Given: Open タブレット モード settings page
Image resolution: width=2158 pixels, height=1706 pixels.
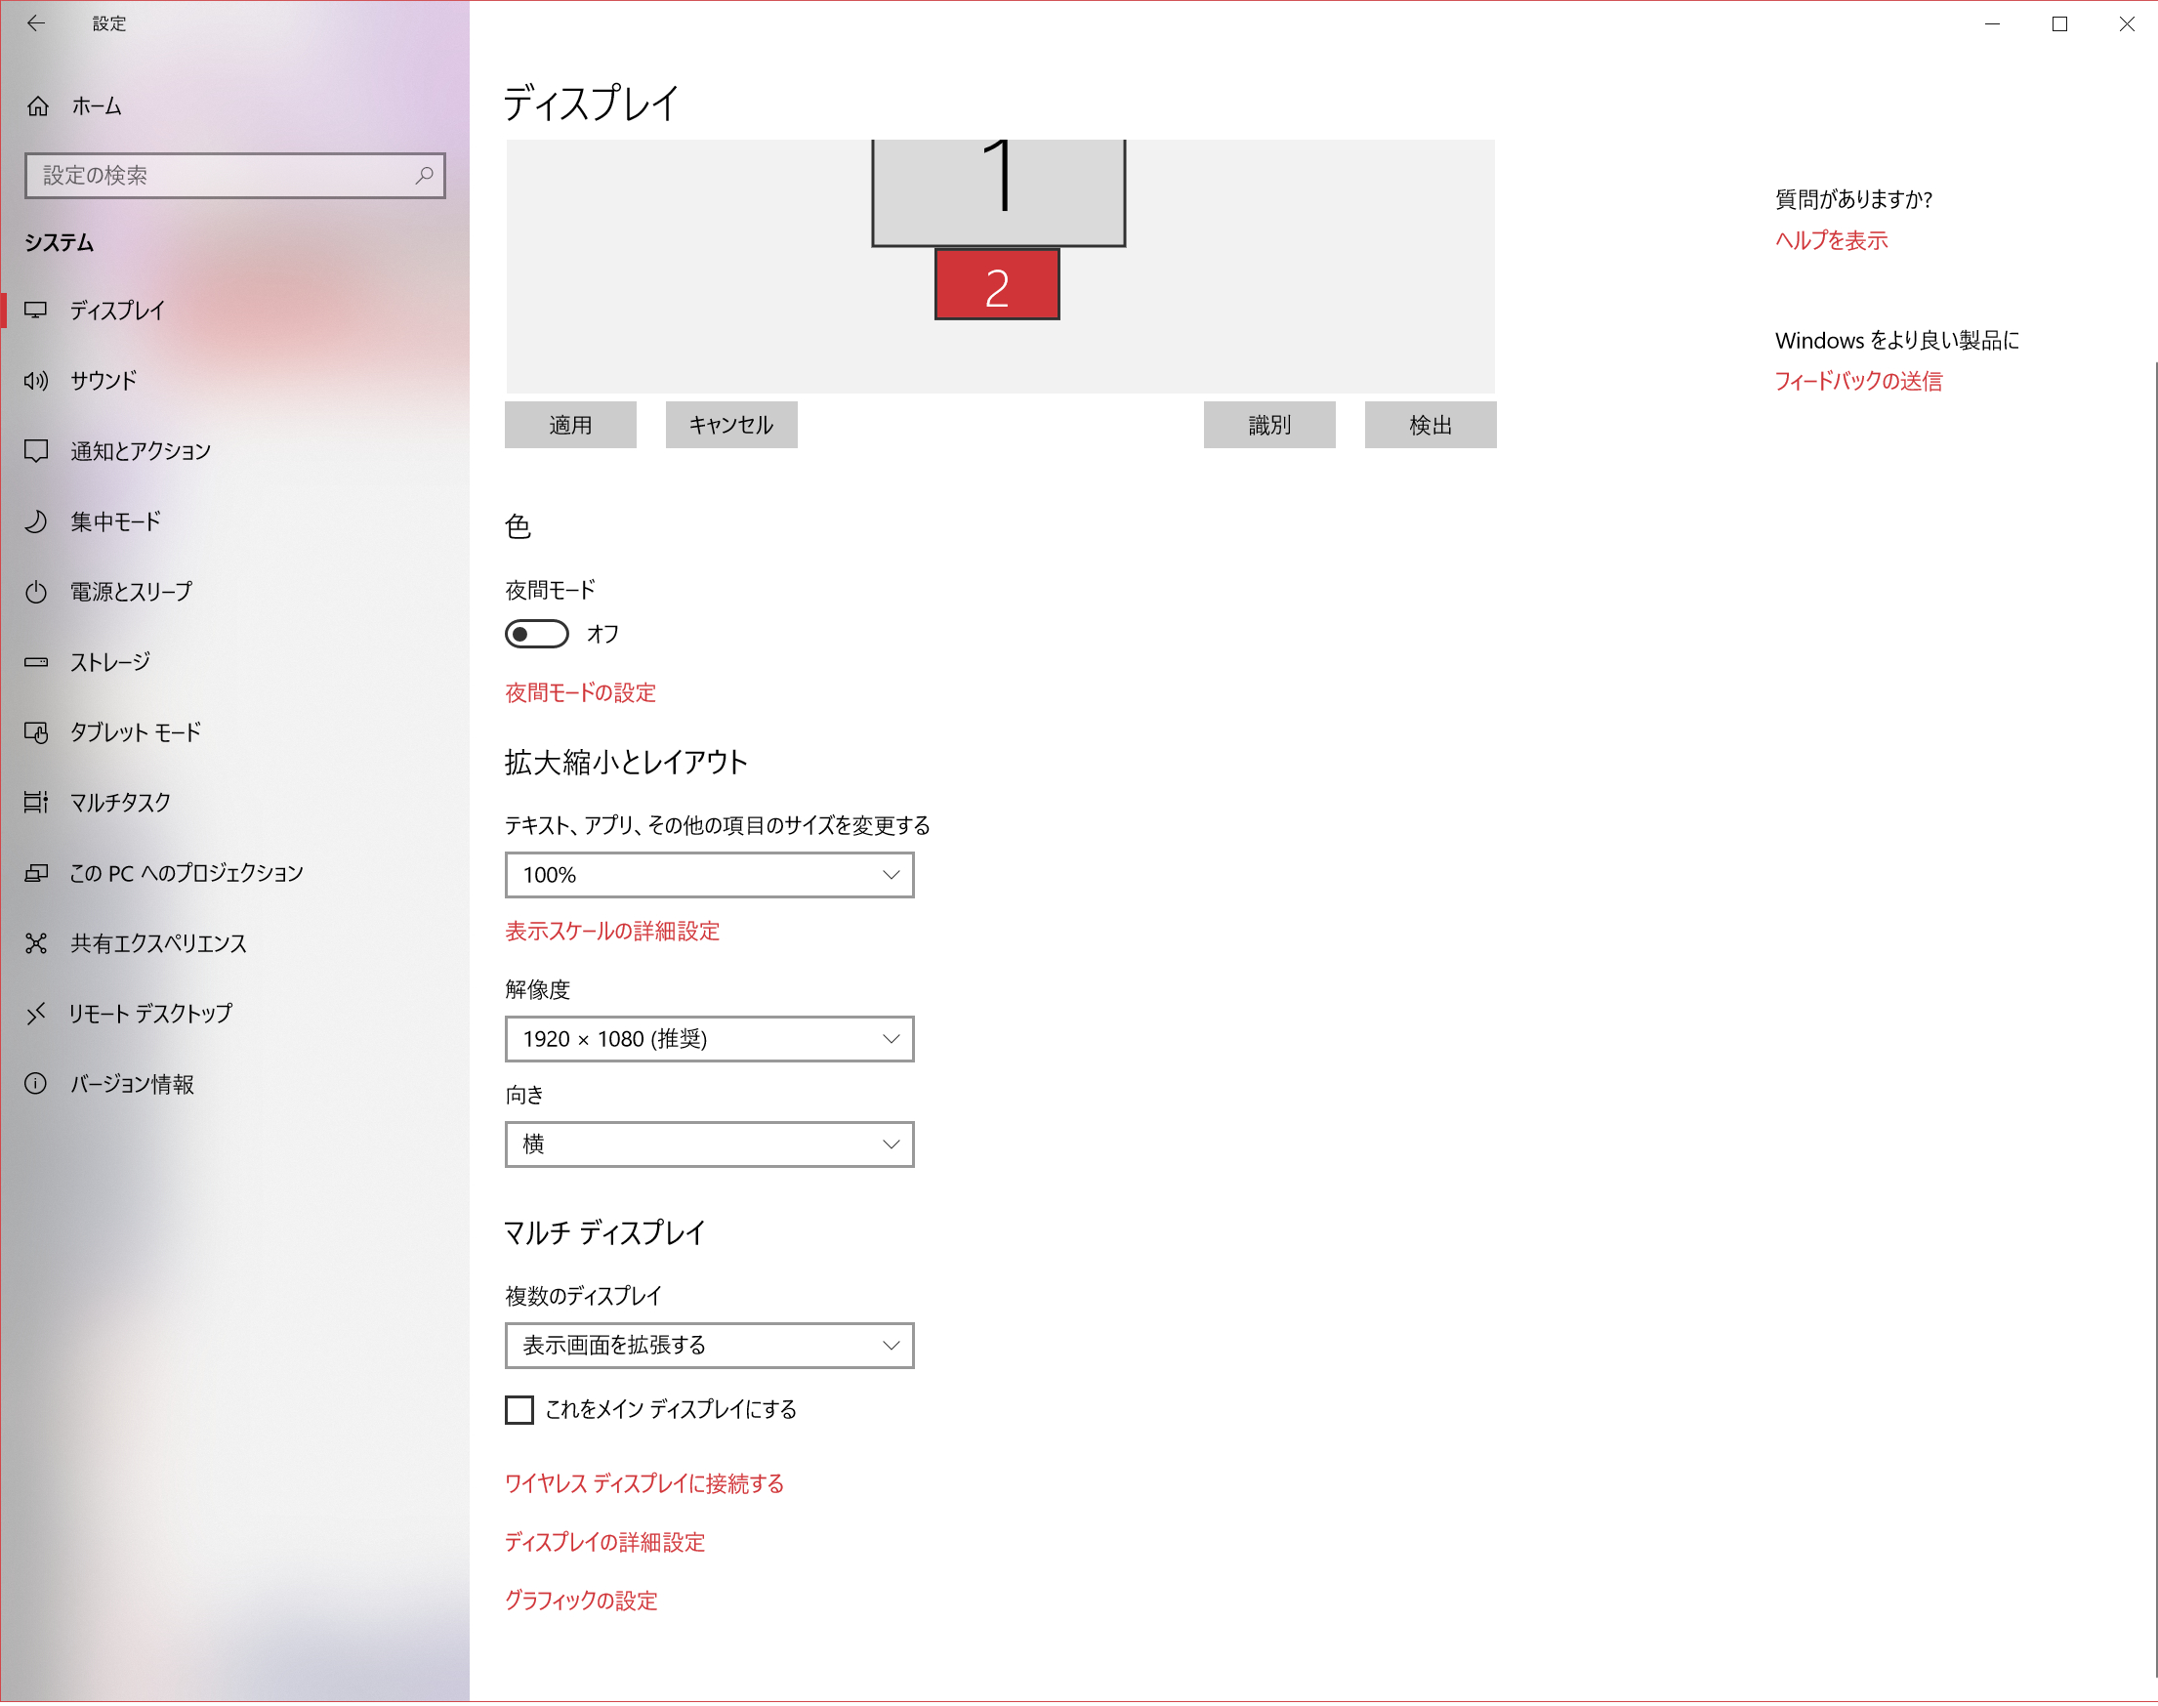Looking at the screenshot, I should tap(135, 733).
